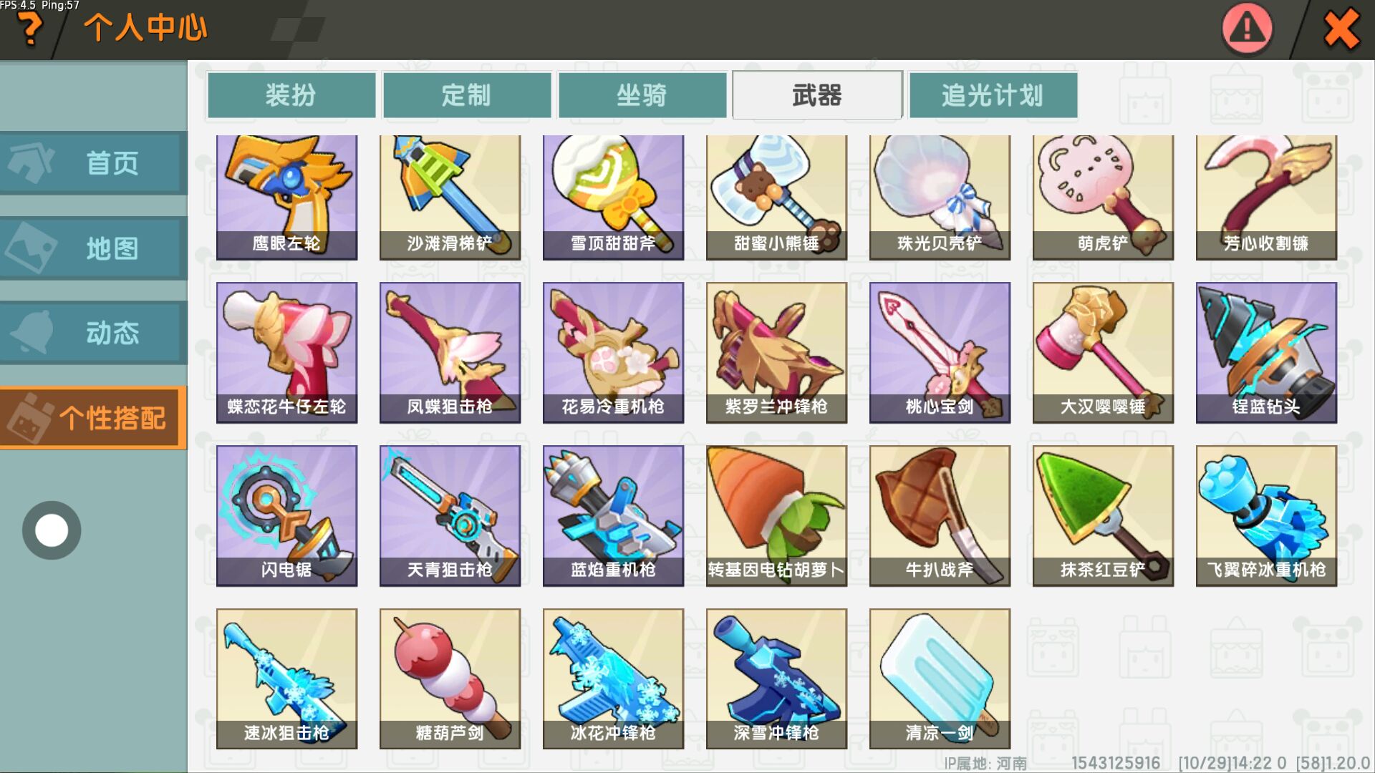Screen dimensions: 1375x773
Task: Open 动态 in the sidebar
Action: coord(93,333)
